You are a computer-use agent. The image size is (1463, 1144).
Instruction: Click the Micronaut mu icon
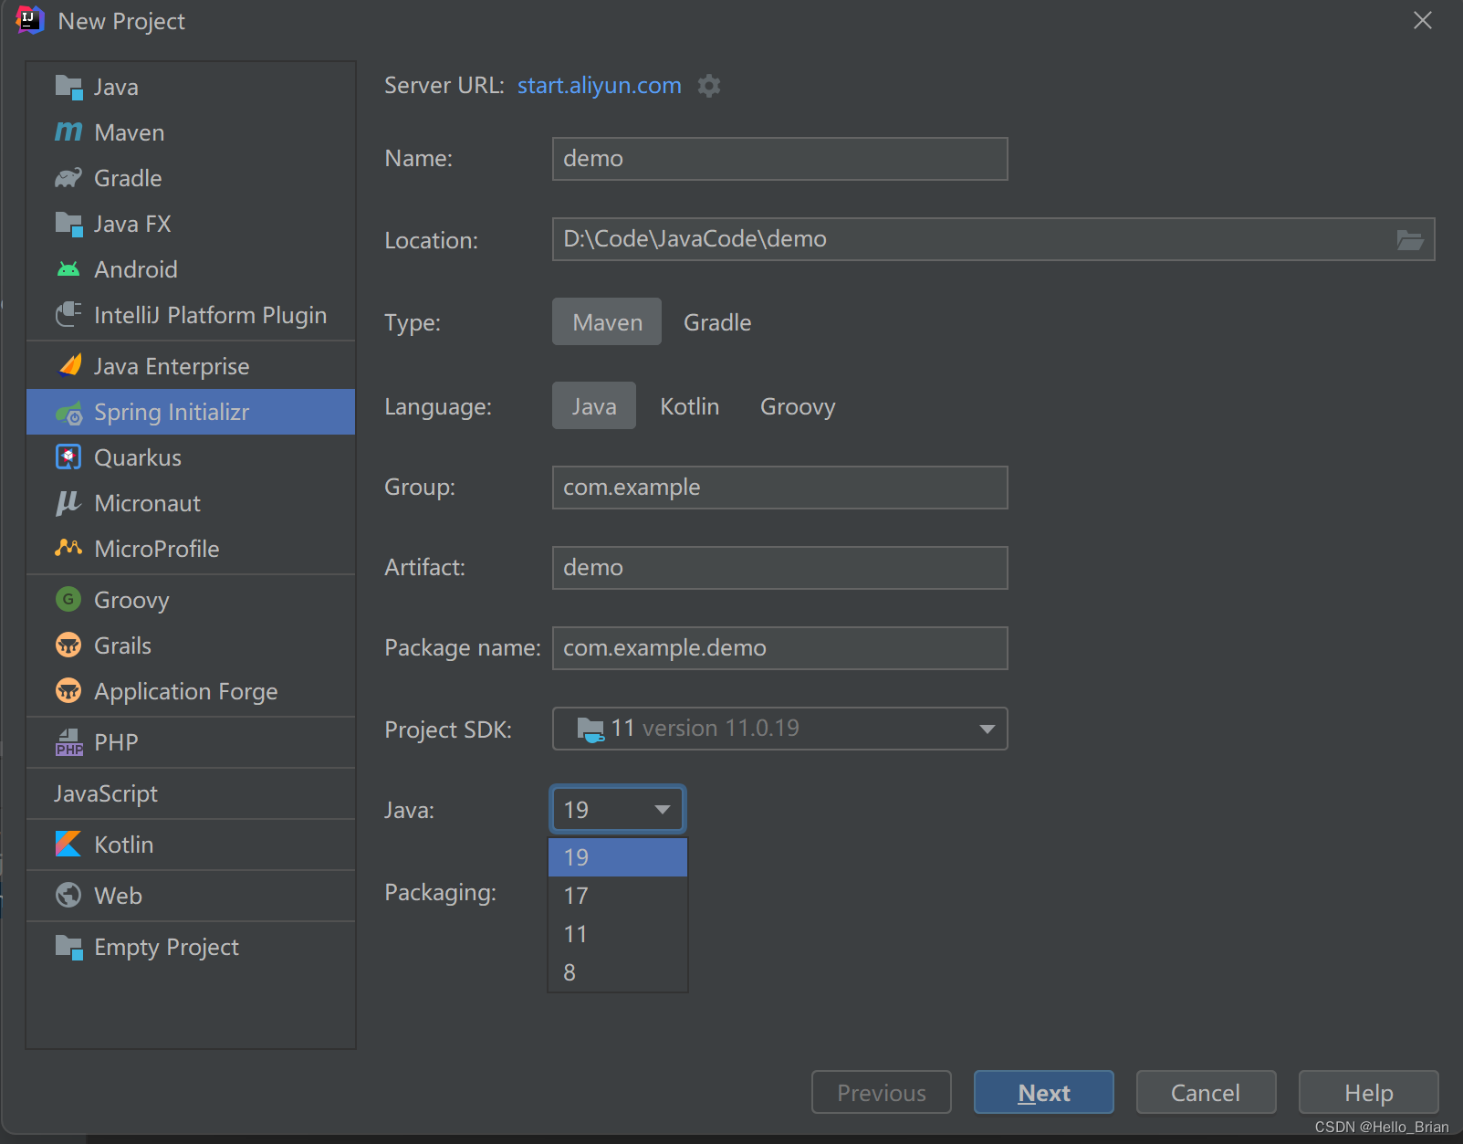click(x=68, y=502)
